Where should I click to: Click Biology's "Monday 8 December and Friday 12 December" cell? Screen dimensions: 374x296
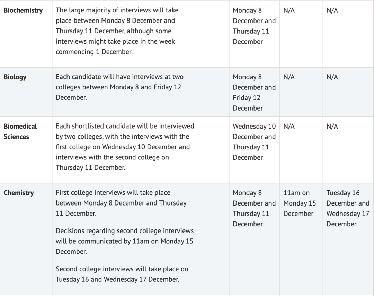tap(254, 92)
